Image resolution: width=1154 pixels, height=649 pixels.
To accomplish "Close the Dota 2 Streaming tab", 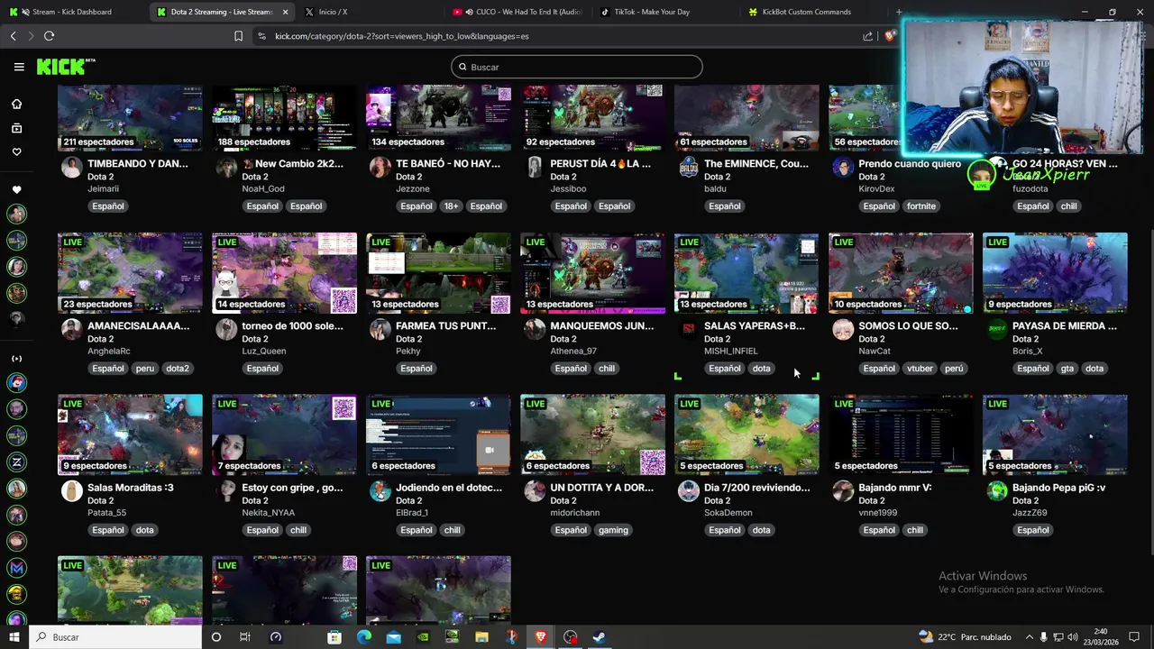I will 286,12.
